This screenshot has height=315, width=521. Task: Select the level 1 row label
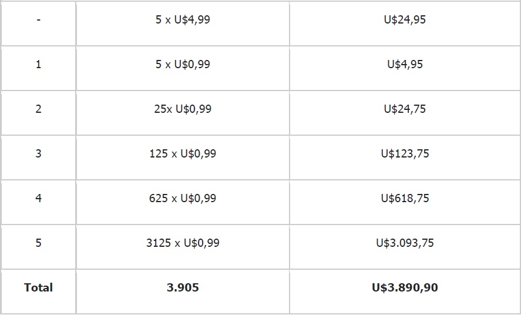click(x=38, y=65)
